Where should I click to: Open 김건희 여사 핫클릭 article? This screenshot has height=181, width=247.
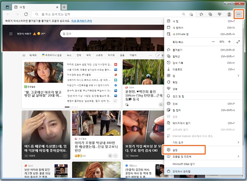pyautogui.click(x=138, y=173)
